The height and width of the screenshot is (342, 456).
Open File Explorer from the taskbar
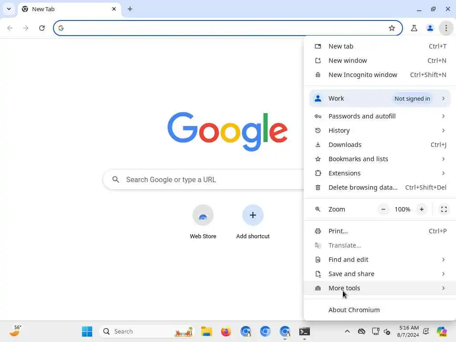coord(206,331)
